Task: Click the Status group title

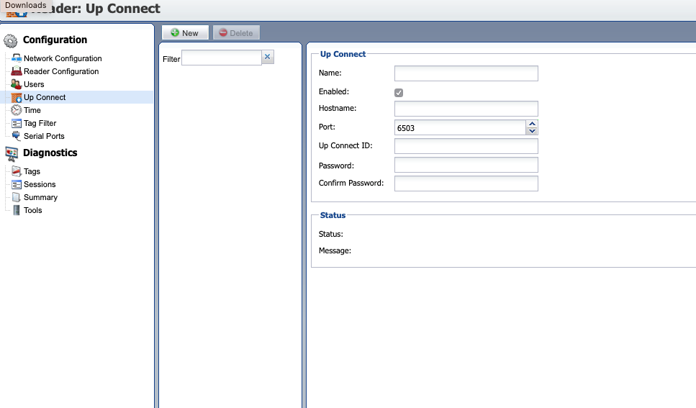Action: [333, 215]
